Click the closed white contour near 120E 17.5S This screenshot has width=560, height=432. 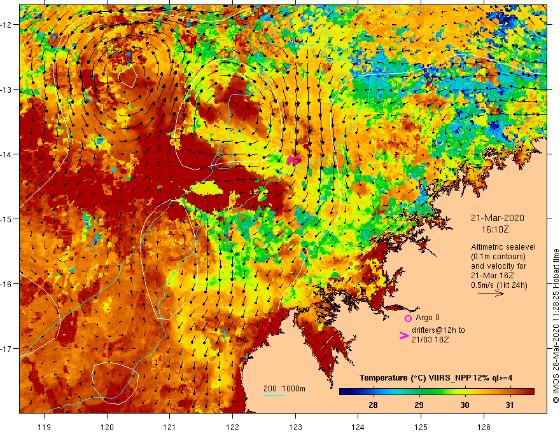115,383
